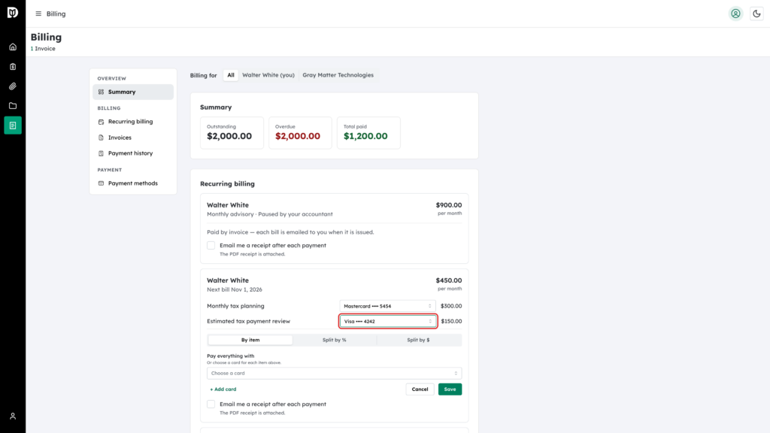The width and height of the screenshot is (770, 433).
Task: Click the Monthly tax planning item label
Action: coord(235,306)
